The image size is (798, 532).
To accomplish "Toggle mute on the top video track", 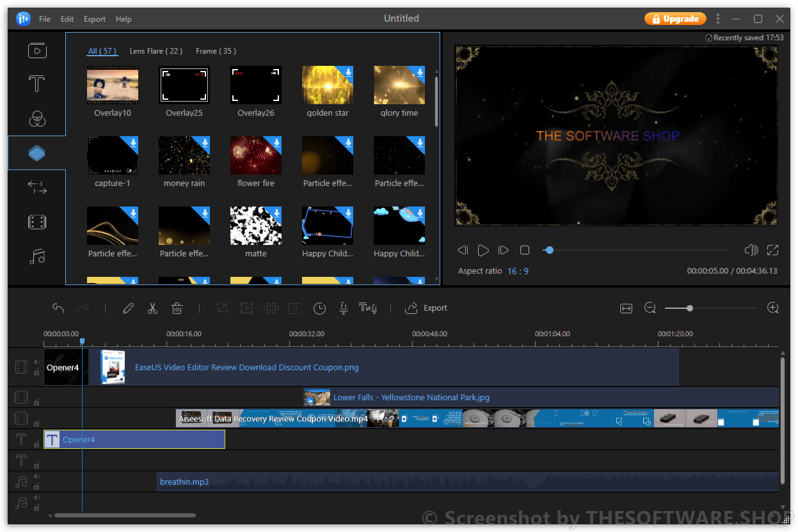I will pos(36,363).
